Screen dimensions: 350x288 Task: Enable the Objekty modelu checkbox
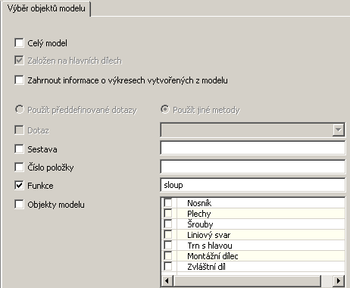coord(19,204)
